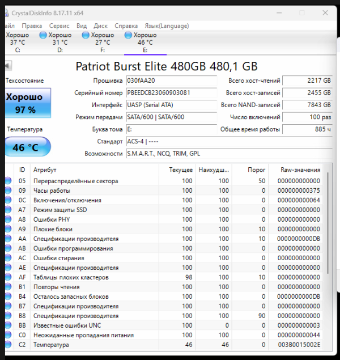This screenshot has width=340, height=360.
Task: Switch to the C: disk tab
Action: pyautogui.click(x=17, y=43)
